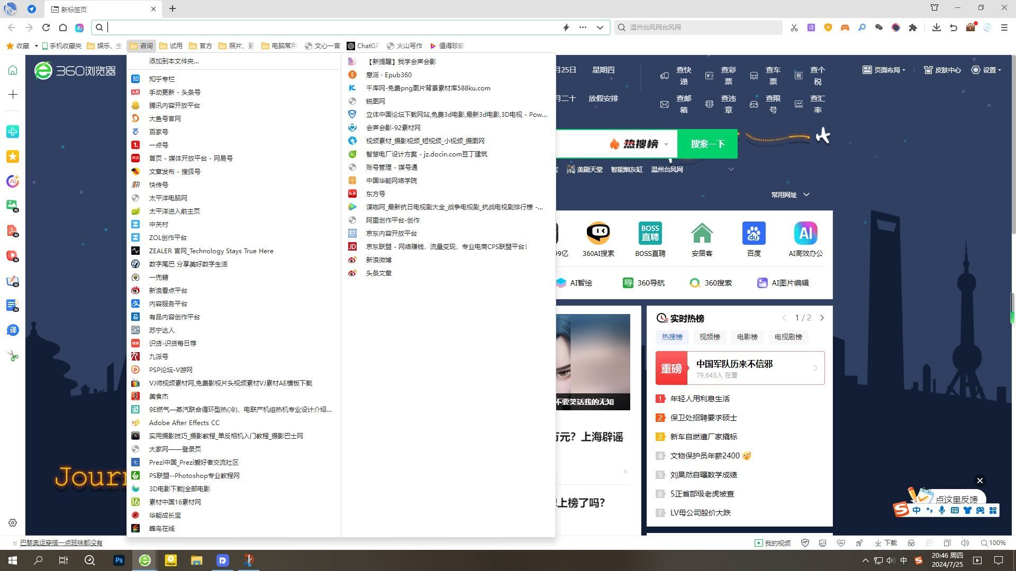Open Adobe After Effects CC bookmark
The image size is (1016, 571).
click(184, 422)
